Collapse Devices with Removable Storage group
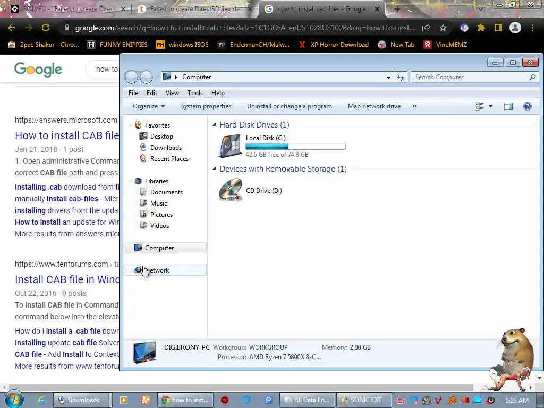 (214, 168)
